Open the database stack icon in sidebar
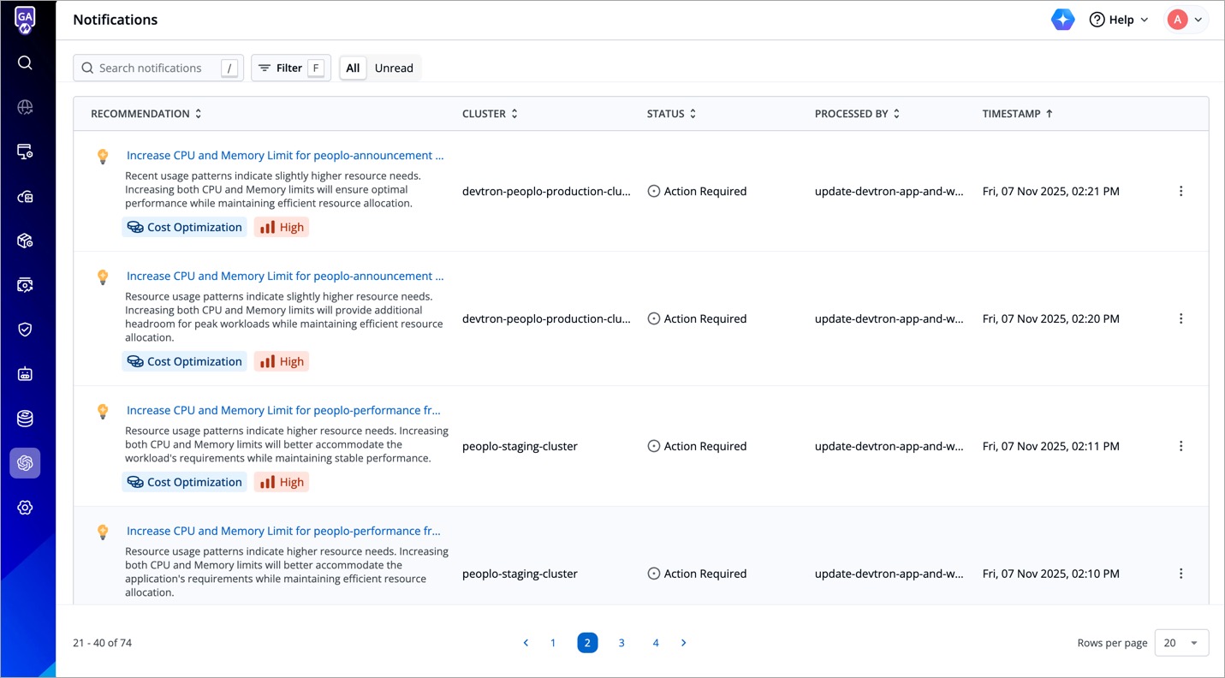Image resolution: width=1225 pixels, height=678 pixels. [25, 419]
